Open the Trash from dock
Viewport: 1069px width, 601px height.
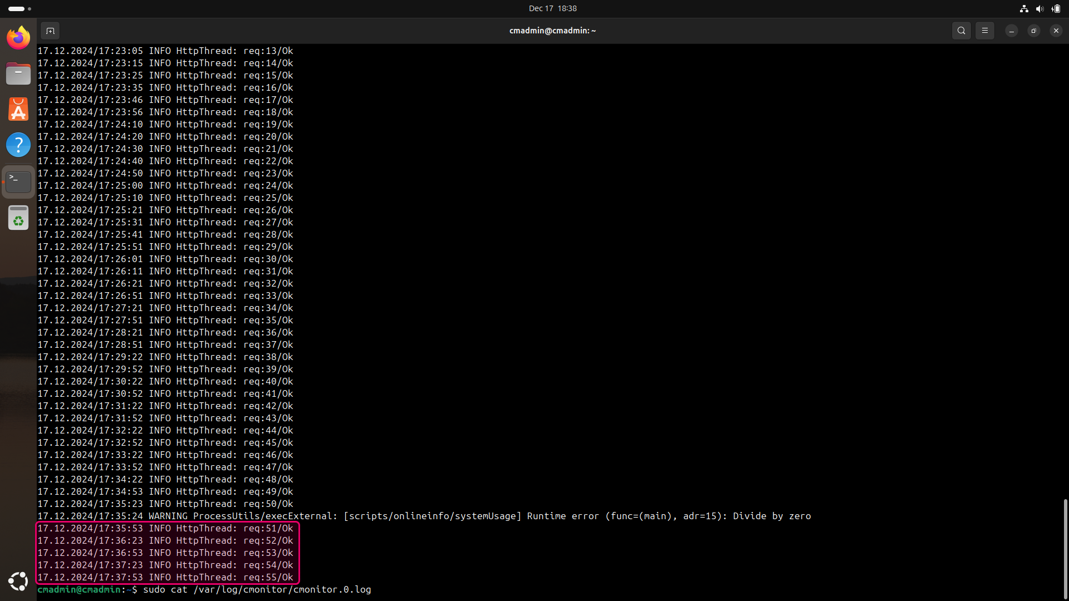tap(18, 218)
